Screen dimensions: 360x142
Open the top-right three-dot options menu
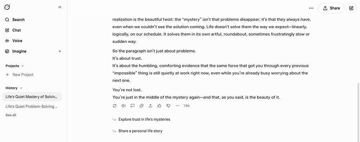[311, 8]
